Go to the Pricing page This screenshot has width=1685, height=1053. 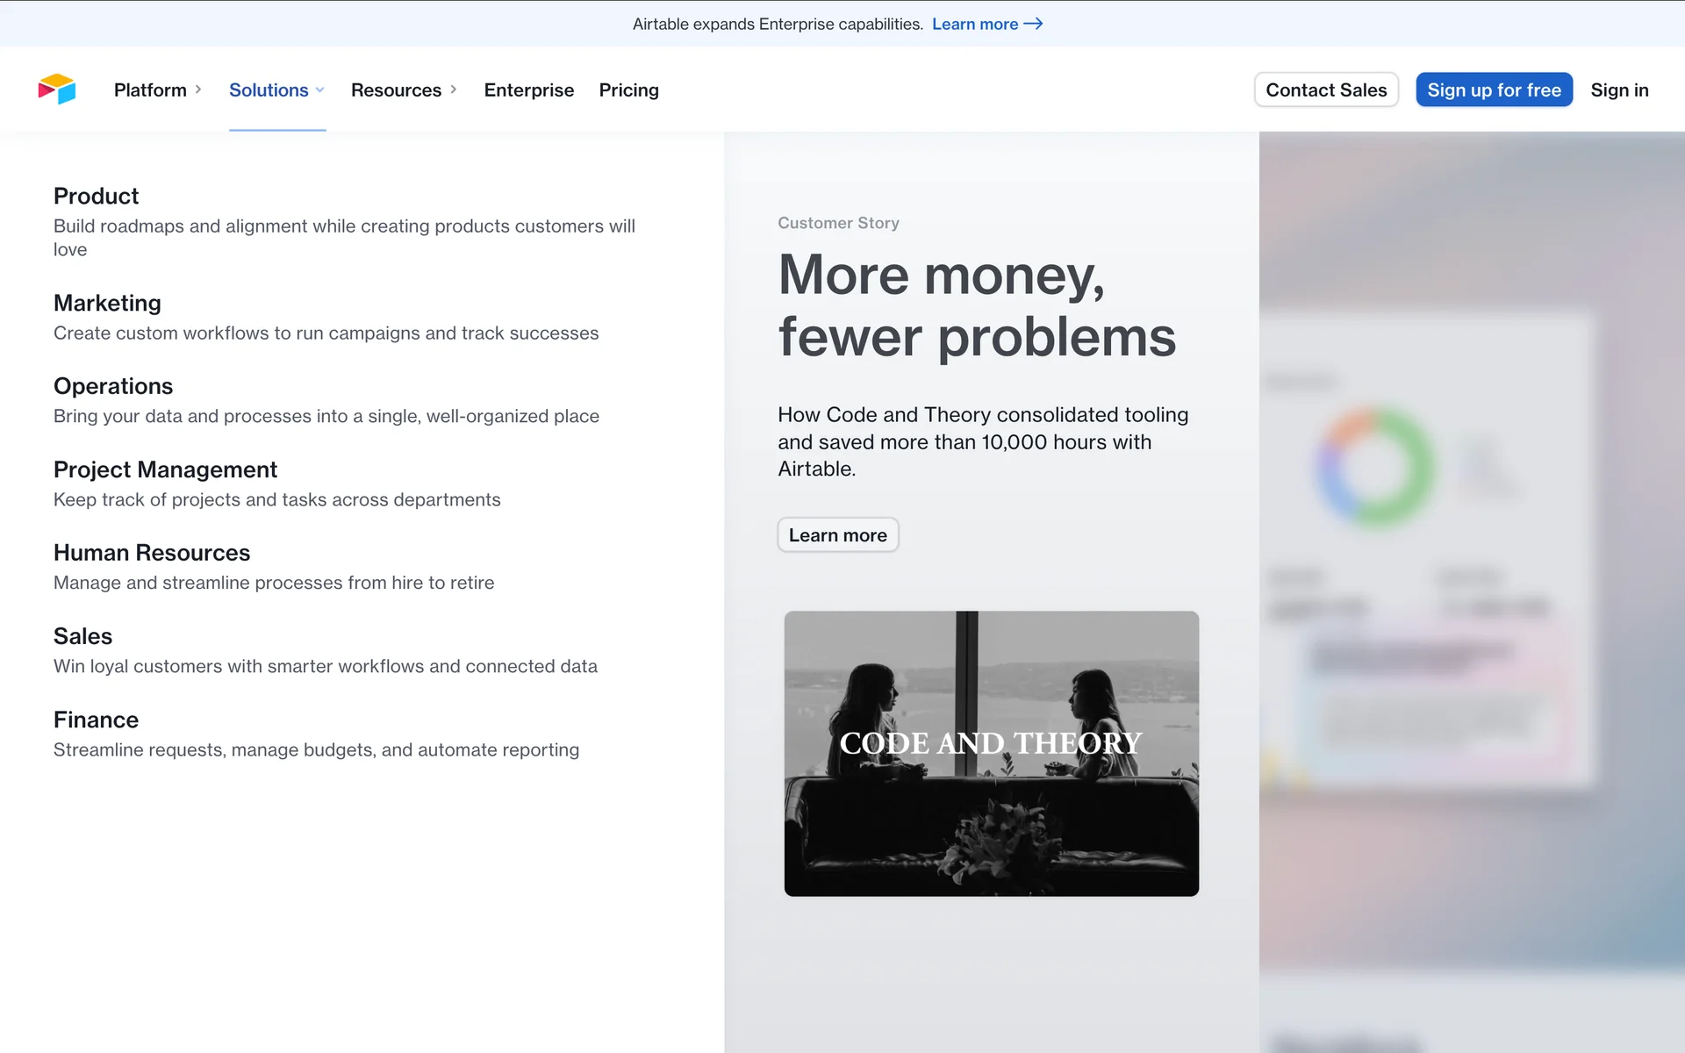[628, 90]
